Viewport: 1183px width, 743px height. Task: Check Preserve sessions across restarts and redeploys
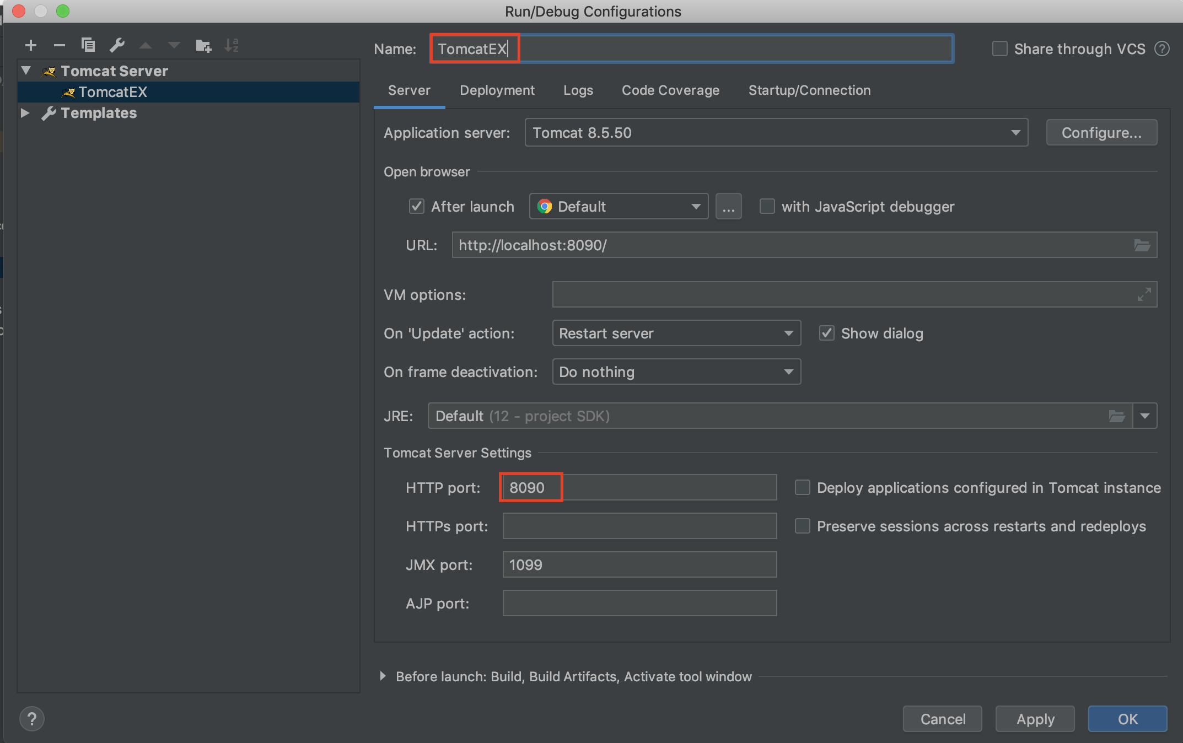pyautogui.click(x=803, y=526)
